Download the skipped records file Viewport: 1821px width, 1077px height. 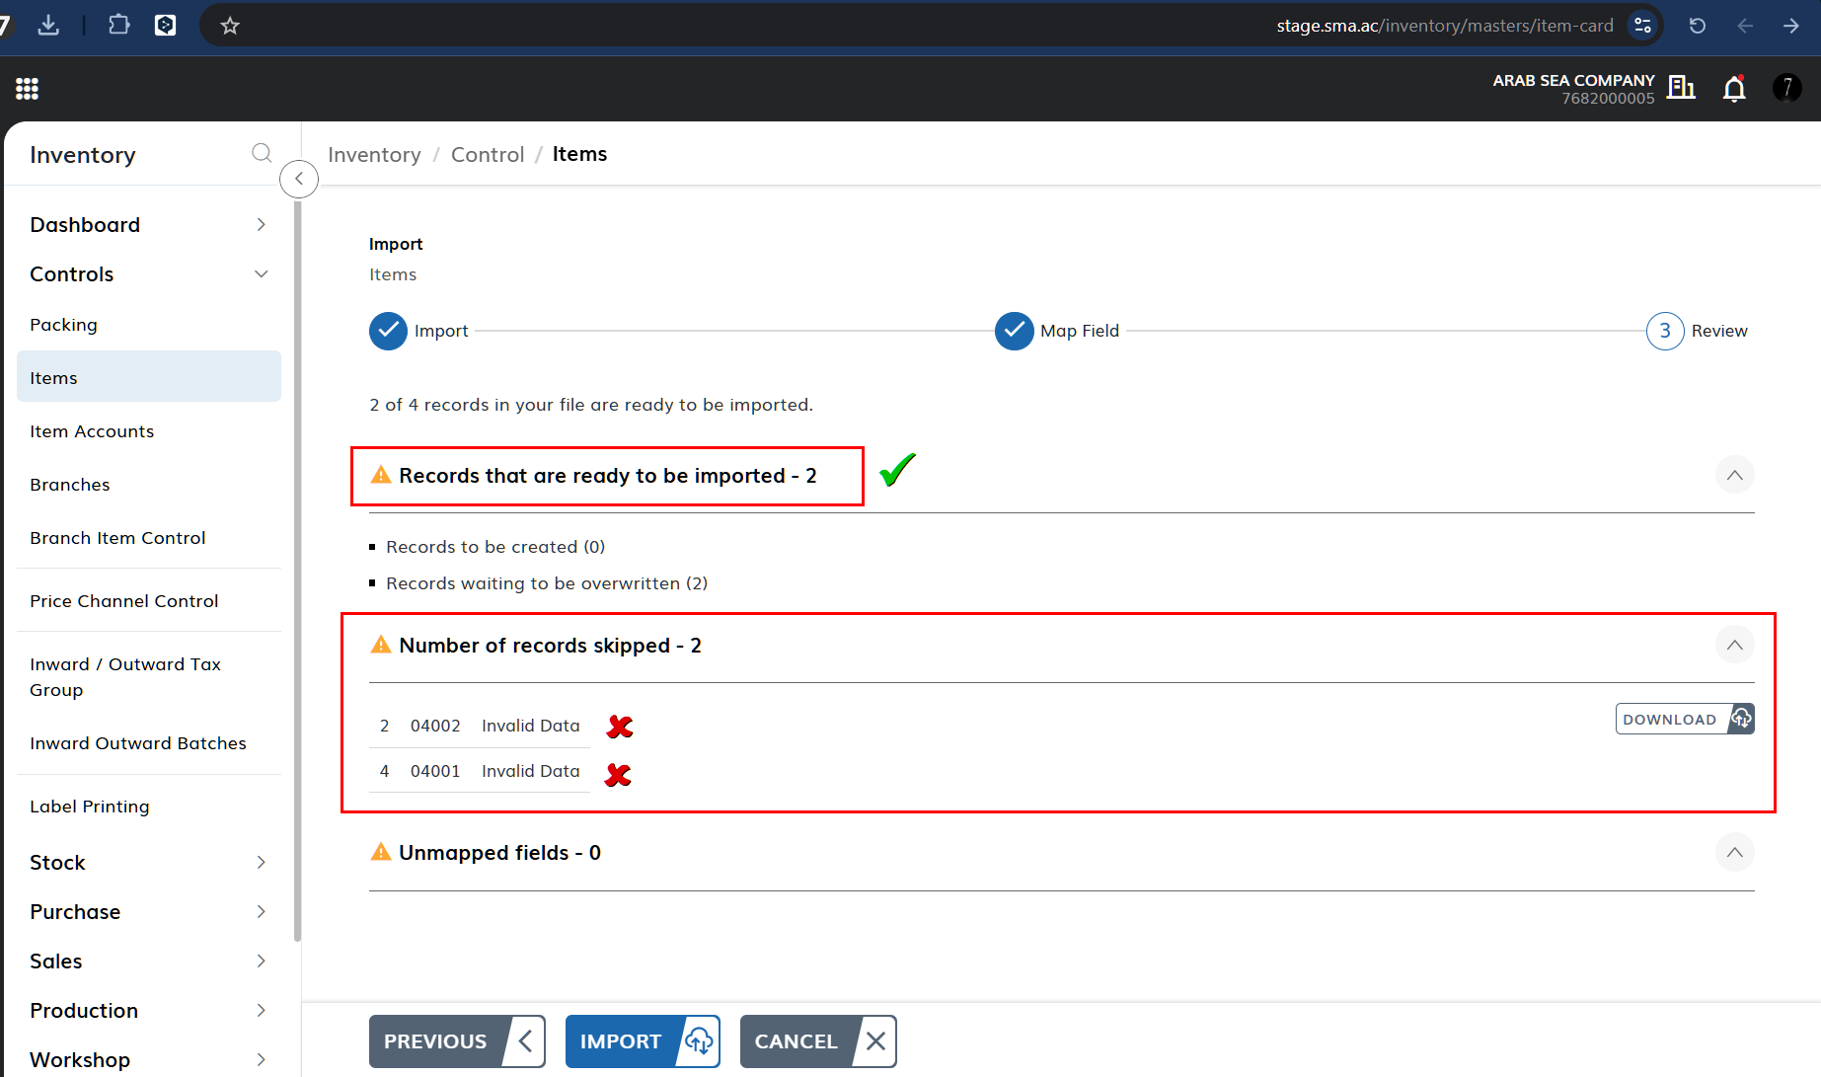(x=1685, y=719)
